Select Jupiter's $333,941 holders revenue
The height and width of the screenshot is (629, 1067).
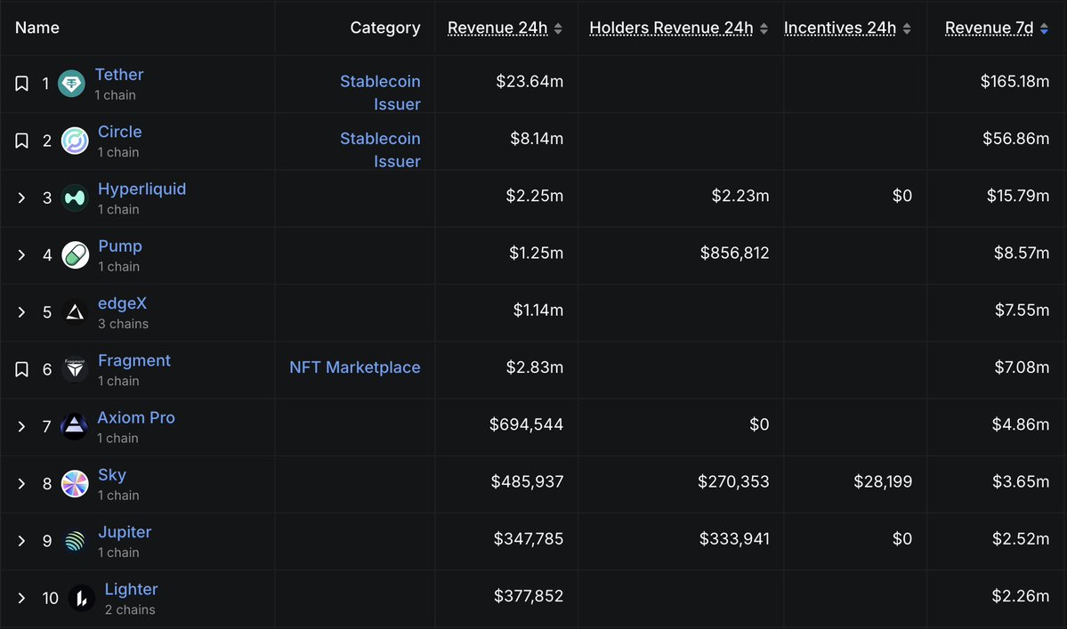coord(734,538)
